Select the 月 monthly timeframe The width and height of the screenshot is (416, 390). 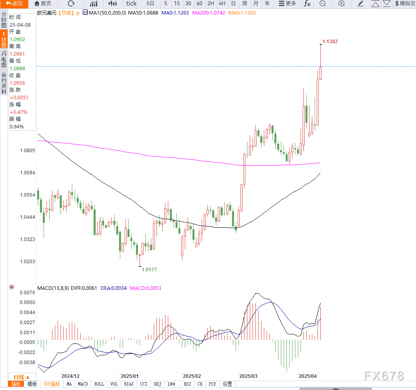(256, 4)
